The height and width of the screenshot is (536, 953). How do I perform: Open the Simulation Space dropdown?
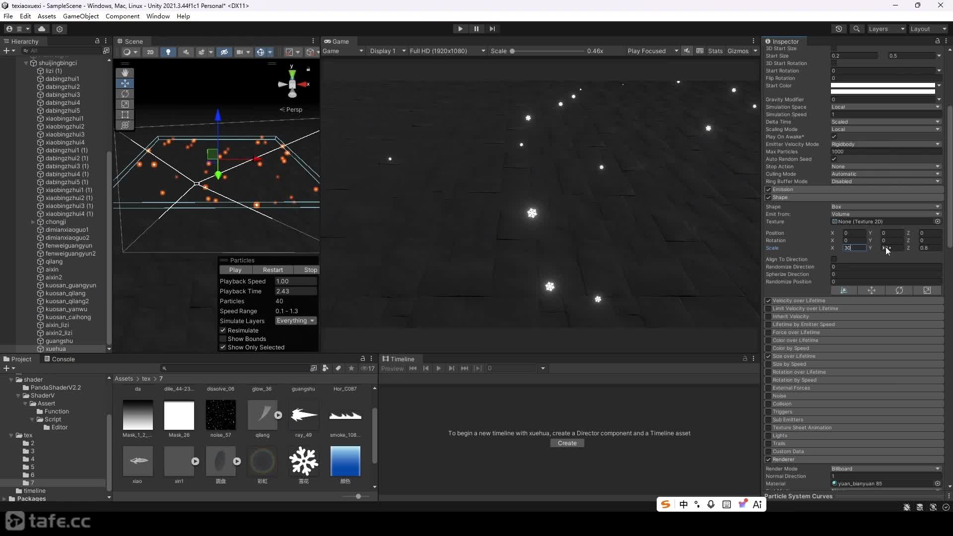(x=886, y=107)
